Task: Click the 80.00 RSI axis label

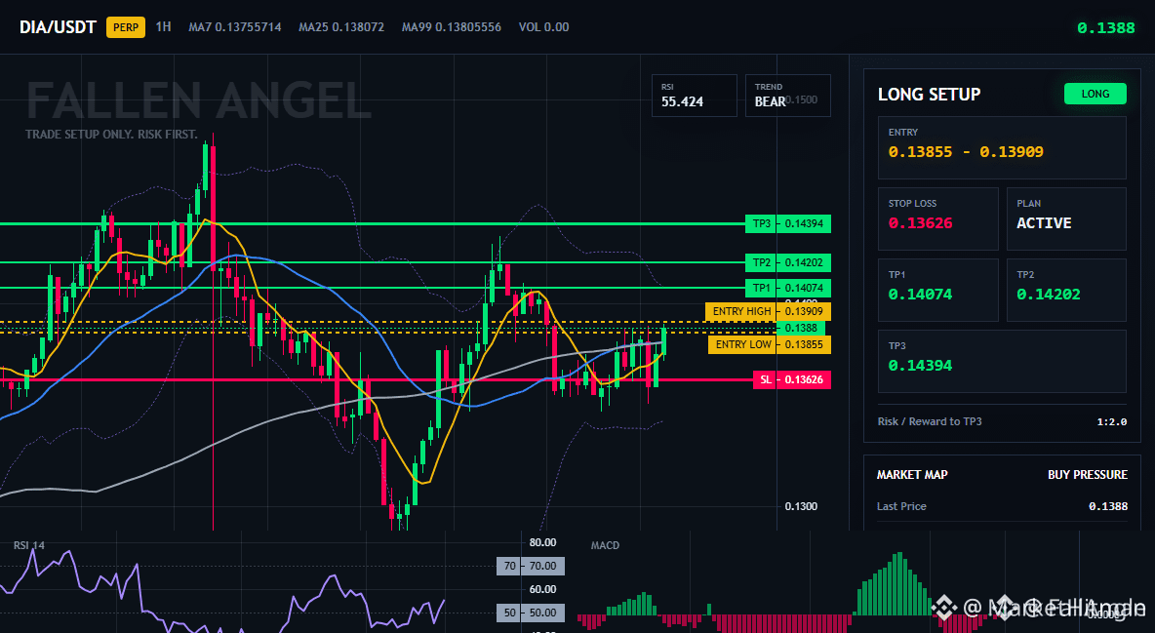Action: [543, 542]
